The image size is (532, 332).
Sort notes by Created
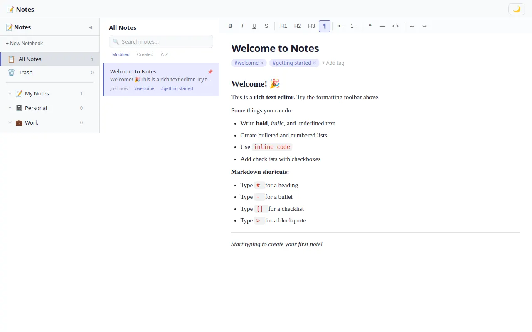click(x=145, y=54)
